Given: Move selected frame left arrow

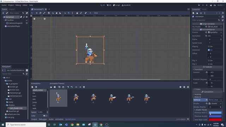Looking at the screenshot, I should [x=76, y=87].
